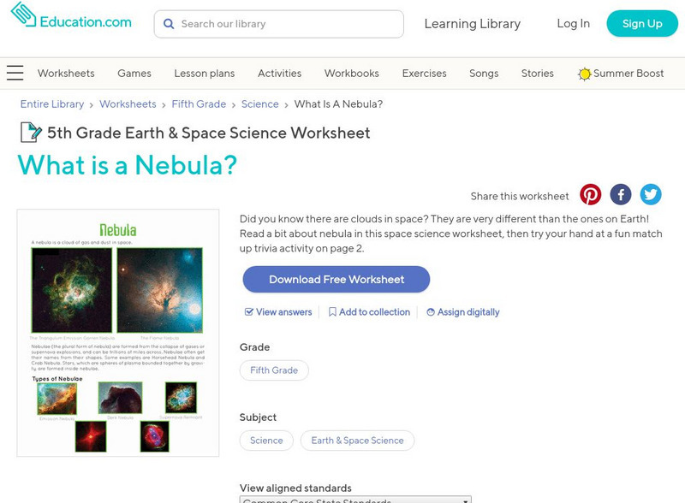Click the Summer Boost sun icon

[x=584, y=74]
